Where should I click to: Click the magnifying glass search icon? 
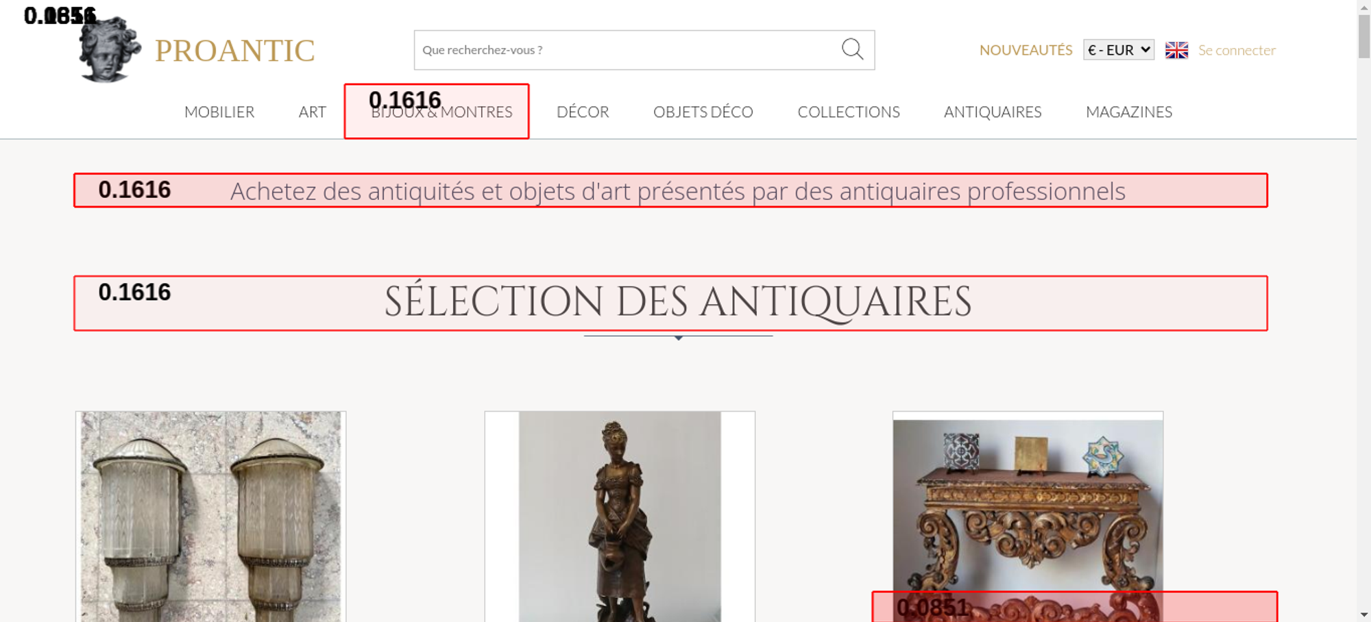pos(852,49)
